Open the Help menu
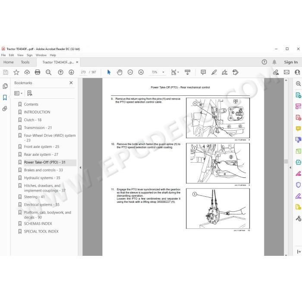Screen dimensions: 302x302 click(53, 55)
